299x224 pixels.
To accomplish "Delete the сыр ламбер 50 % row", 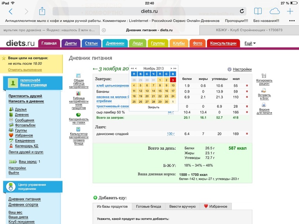I will (x=247, y=112).
